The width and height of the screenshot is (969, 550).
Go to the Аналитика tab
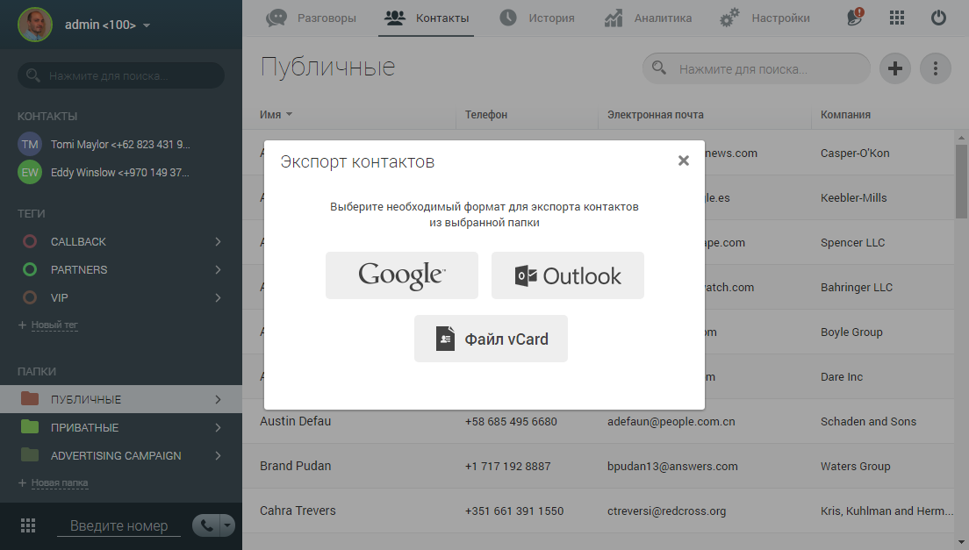[649, 18]
